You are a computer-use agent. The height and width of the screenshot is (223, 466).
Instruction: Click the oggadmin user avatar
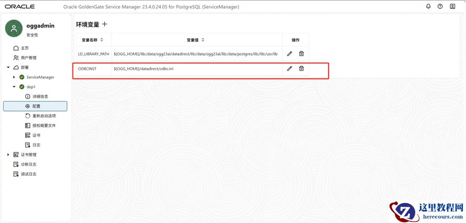coord(14,28)
